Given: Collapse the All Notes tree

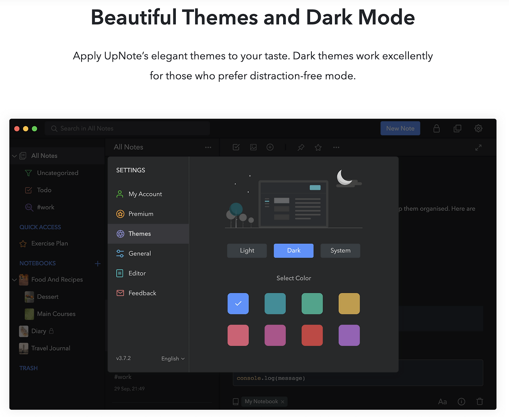Looking at the screenshot, I should (14, 156).
